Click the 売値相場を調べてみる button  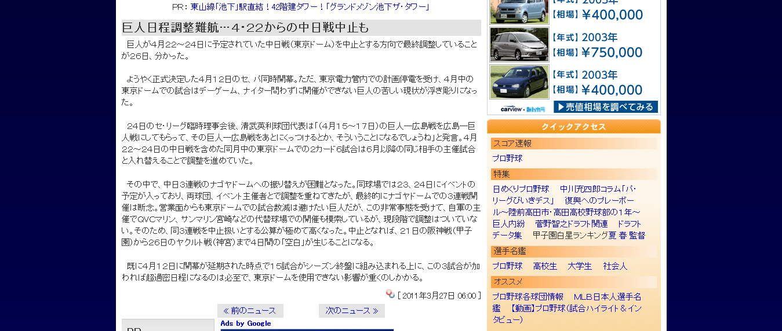click(606, 107)
